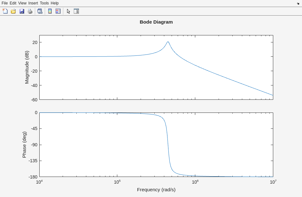Print the figure with the printer icon
Image resolution: width=302 pixels, height=197 pixels.
point(30,11)
